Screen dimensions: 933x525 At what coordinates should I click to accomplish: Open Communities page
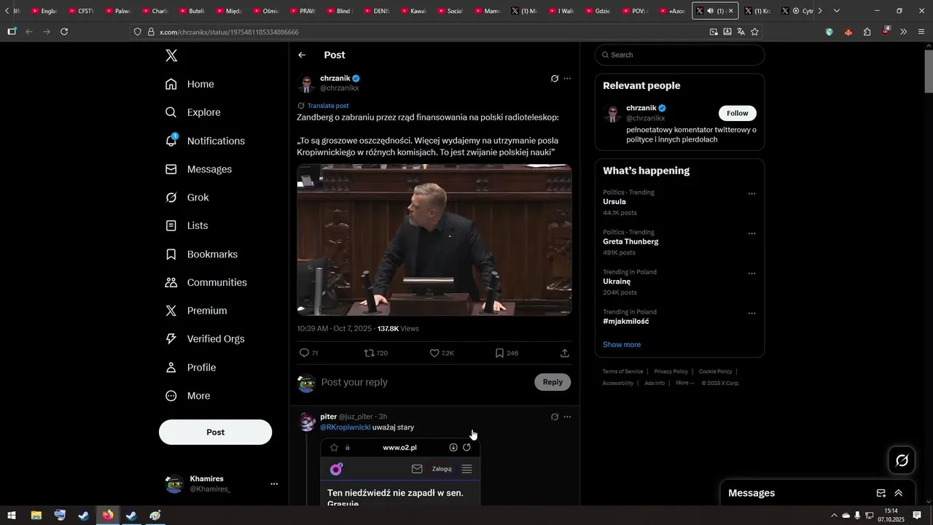[206, 282]
